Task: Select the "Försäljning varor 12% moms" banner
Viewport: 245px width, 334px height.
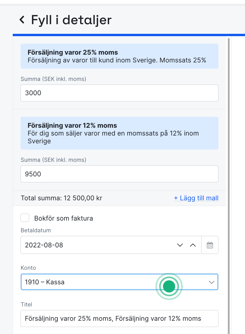Action: click(x=119, y=133)
